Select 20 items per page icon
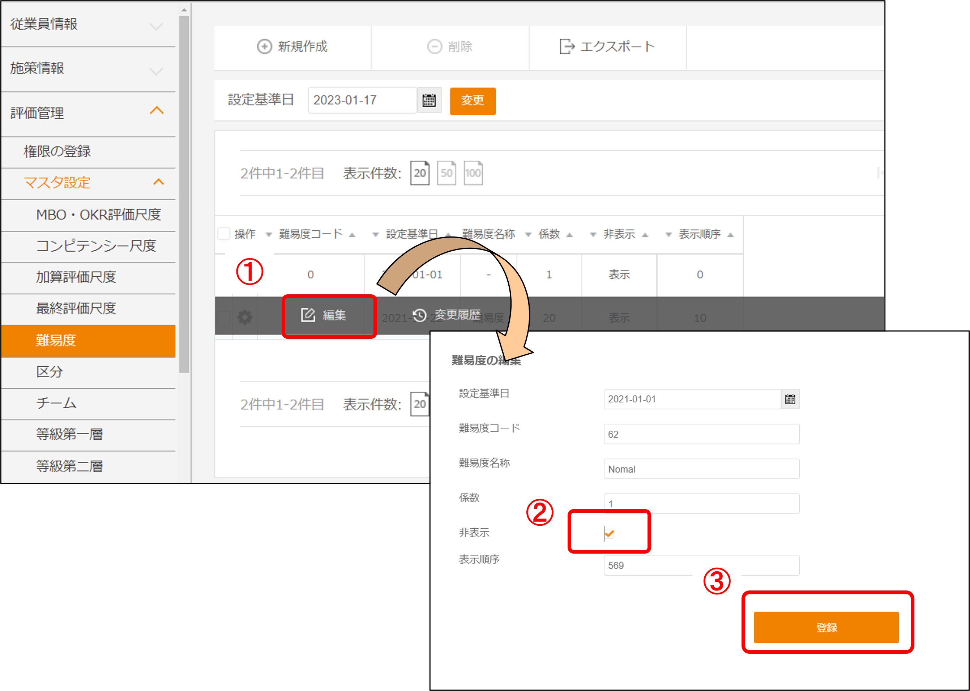Image resolution: width=970 pixels, height=691 pixels. [x=419, y=173]
